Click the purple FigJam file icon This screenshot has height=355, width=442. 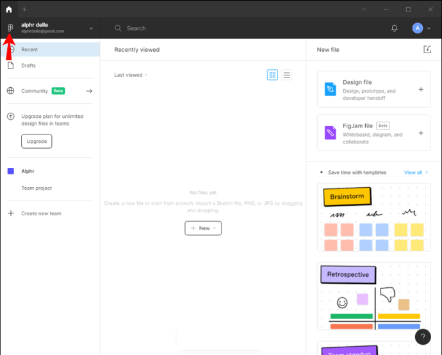point(330,133)
